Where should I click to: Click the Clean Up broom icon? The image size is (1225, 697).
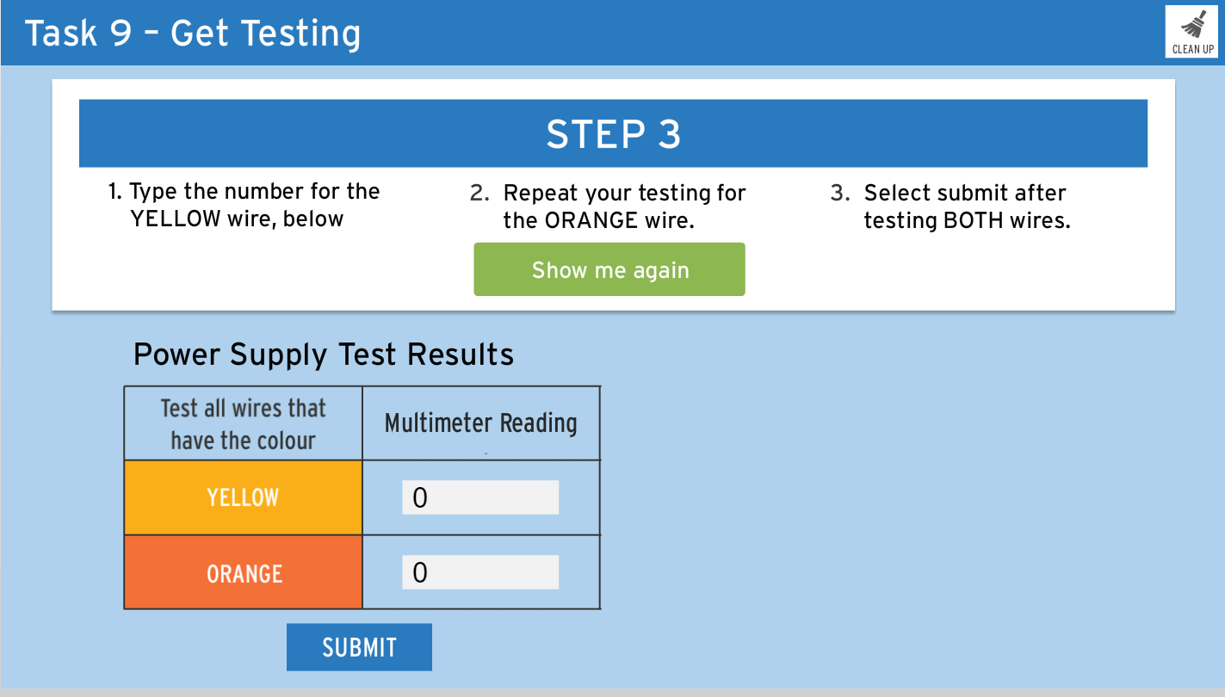coord(1192,24)
